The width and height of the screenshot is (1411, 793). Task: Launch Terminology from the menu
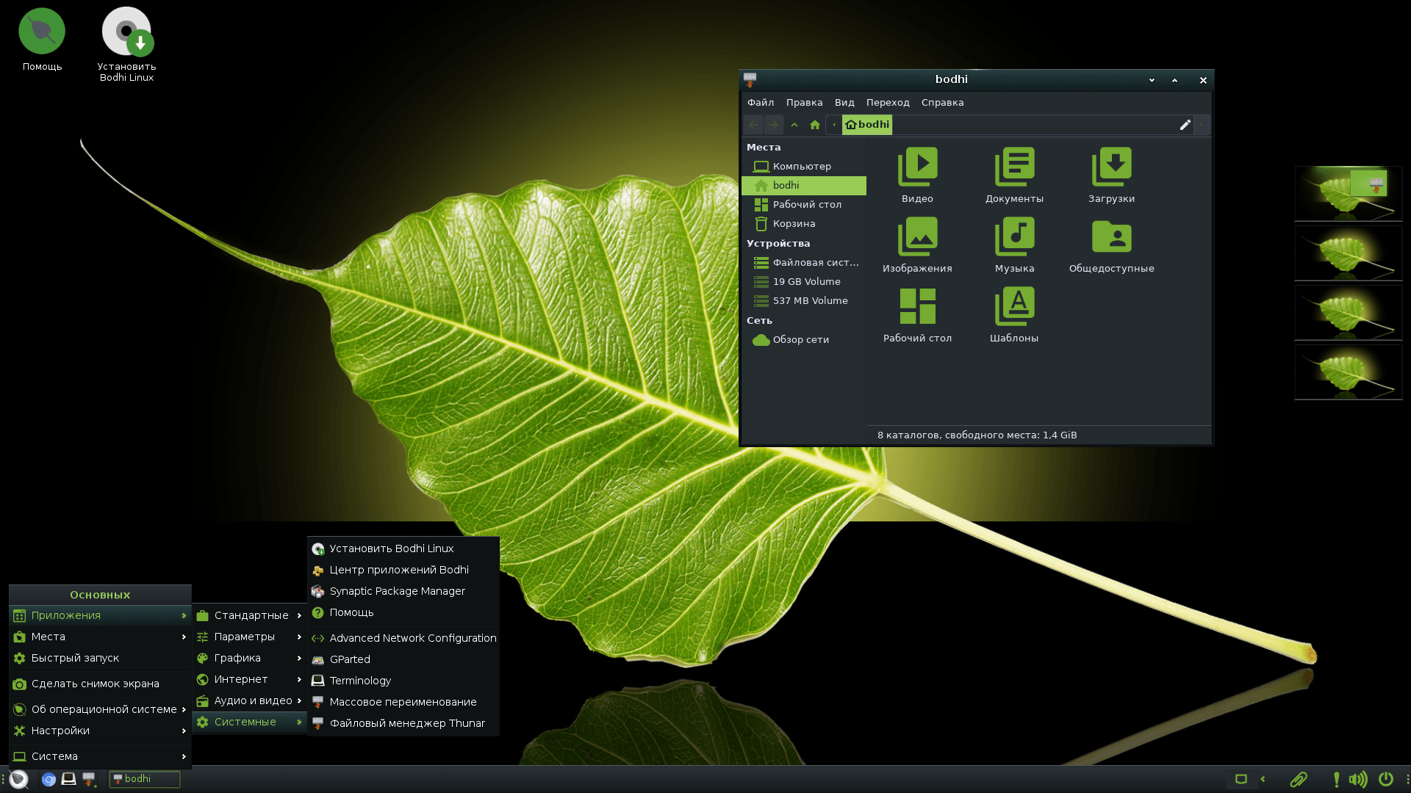[x=403, y=681]
